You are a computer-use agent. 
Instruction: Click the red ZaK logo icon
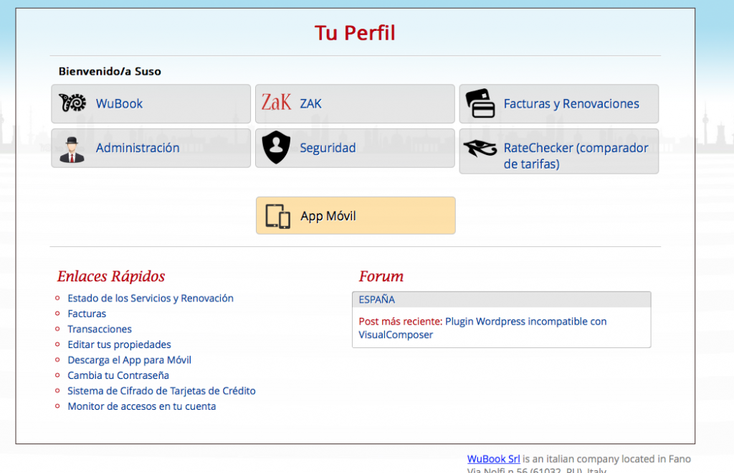(276, 102)
